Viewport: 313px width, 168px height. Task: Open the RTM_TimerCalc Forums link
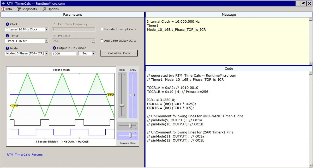click(25, 154)
